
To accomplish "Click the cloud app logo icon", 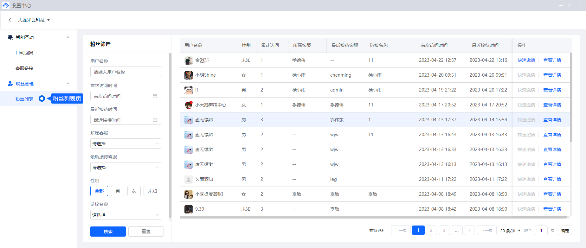I will (5, 5).
